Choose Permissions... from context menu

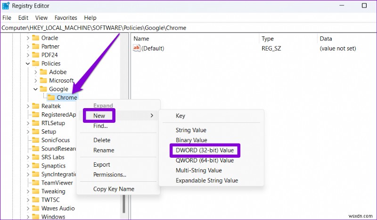[x=118, y=175]
